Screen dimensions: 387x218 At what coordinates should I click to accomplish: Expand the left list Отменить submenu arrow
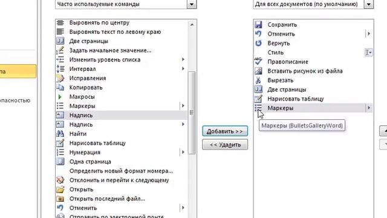click(183, 208)
